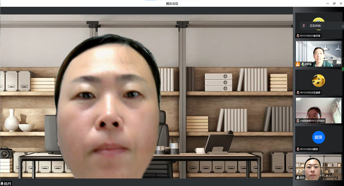The height and width of the screenshot is (186, 344).
Task: Click the muted mic icon for participant 1911310531
Action: pyautogui.click(x=297, y=36)
